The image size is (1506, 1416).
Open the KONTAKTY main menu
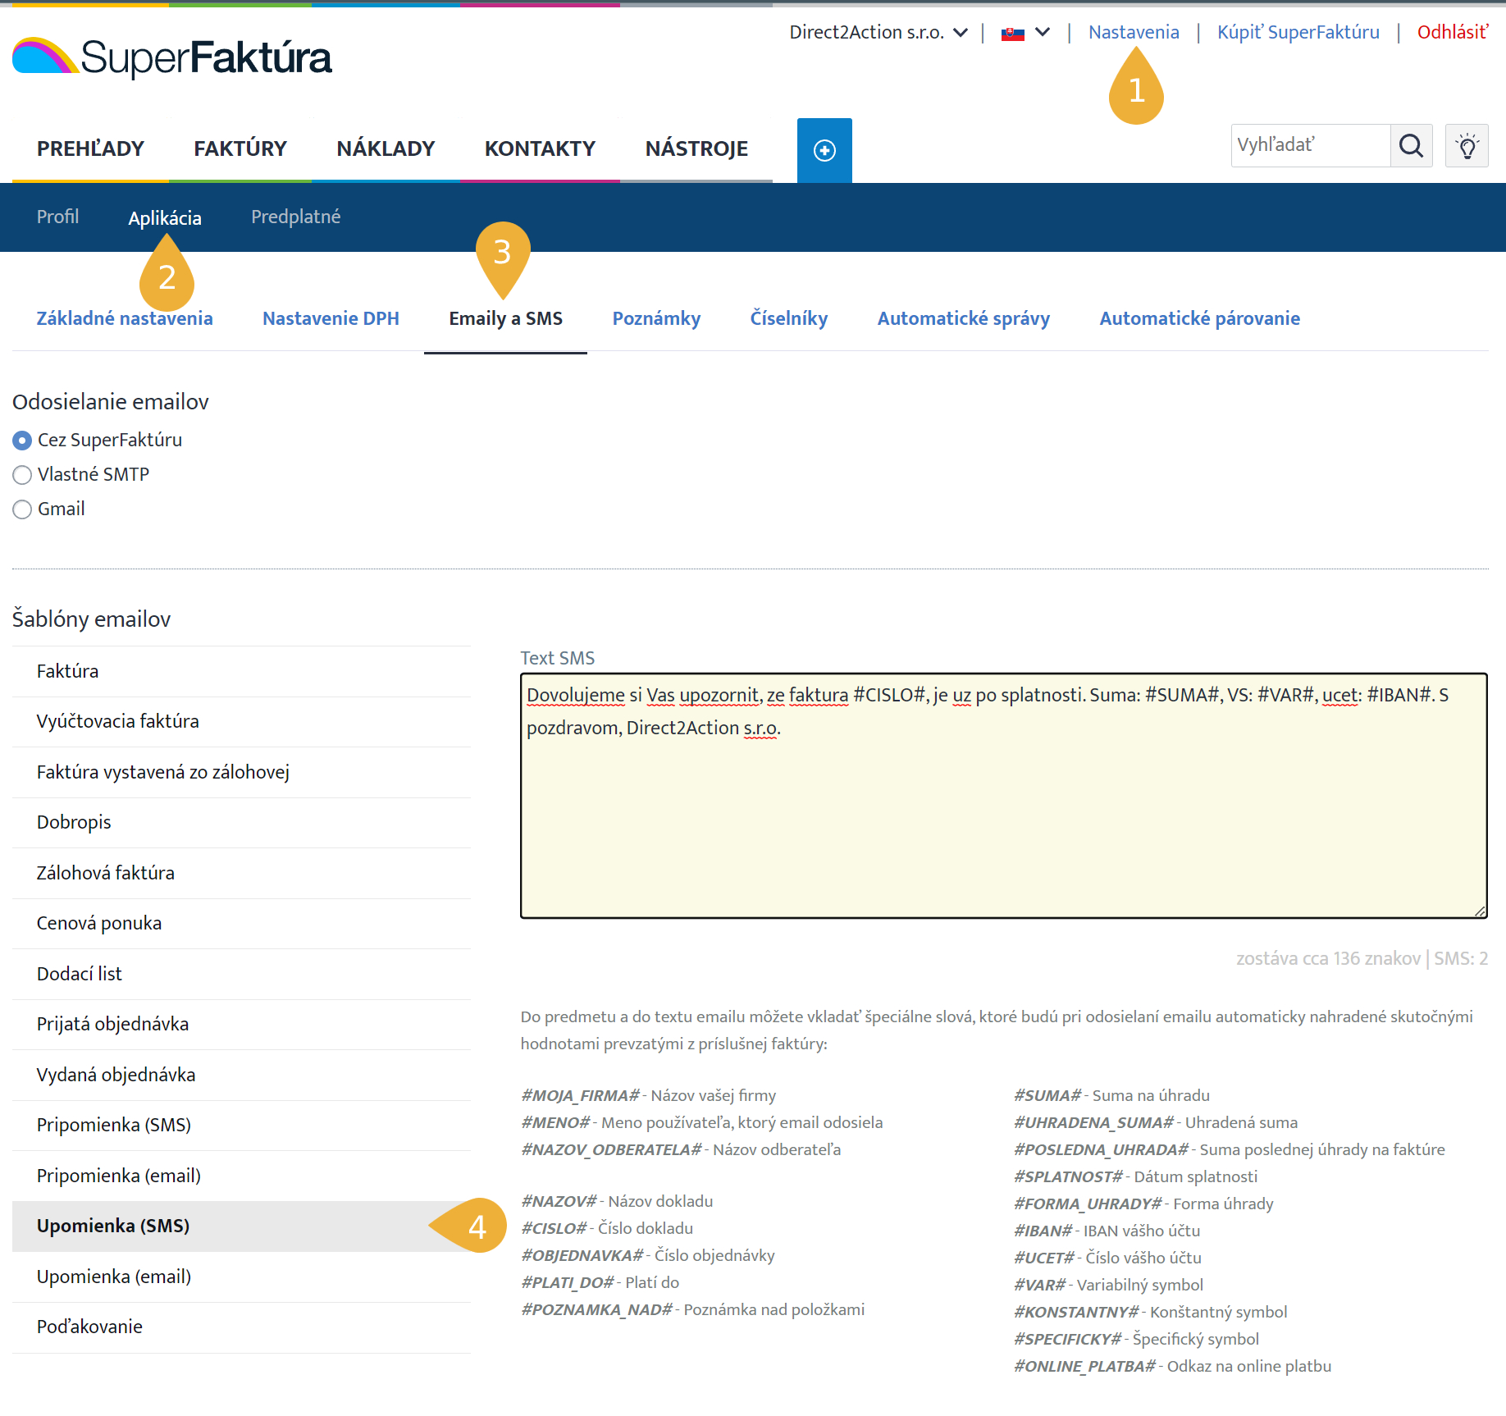pos(540,148)
